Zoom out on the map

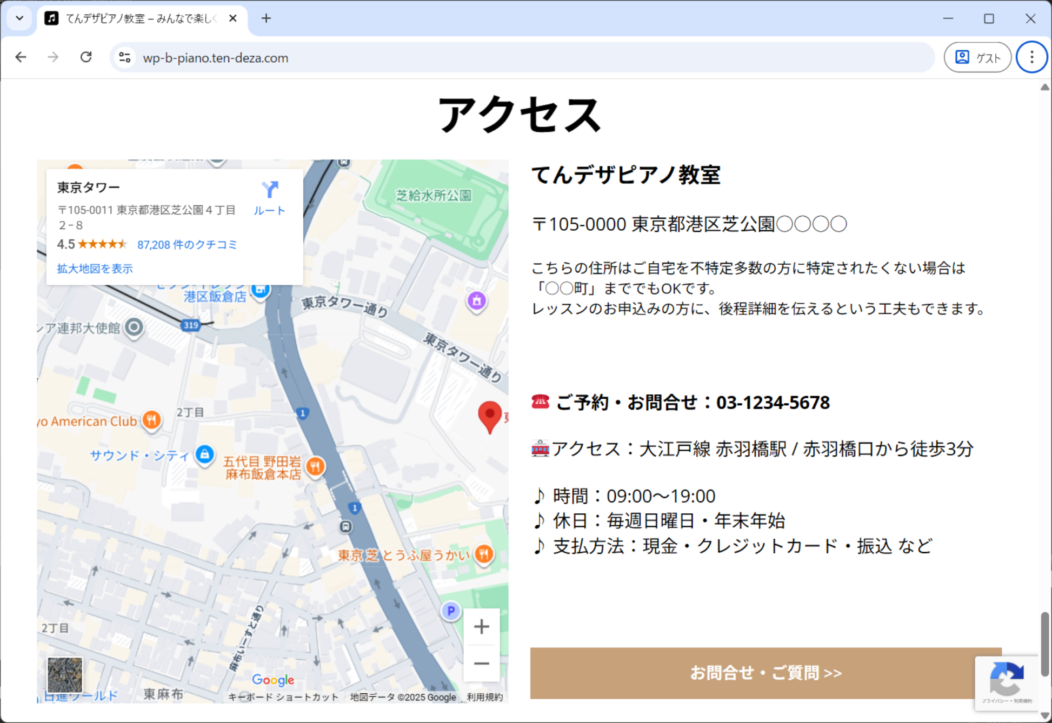[481, 664]
